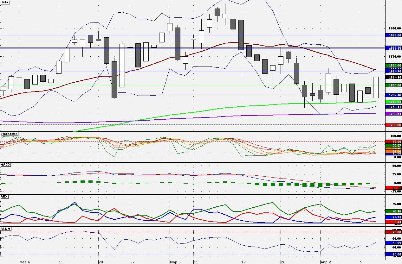
Task: Select the green 1835.00 price tag
Action: point(393,65)
